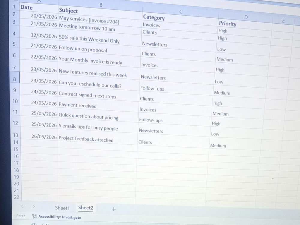Select row 22 header
Viewport: 300px width, 225px height.
[16, 197]
